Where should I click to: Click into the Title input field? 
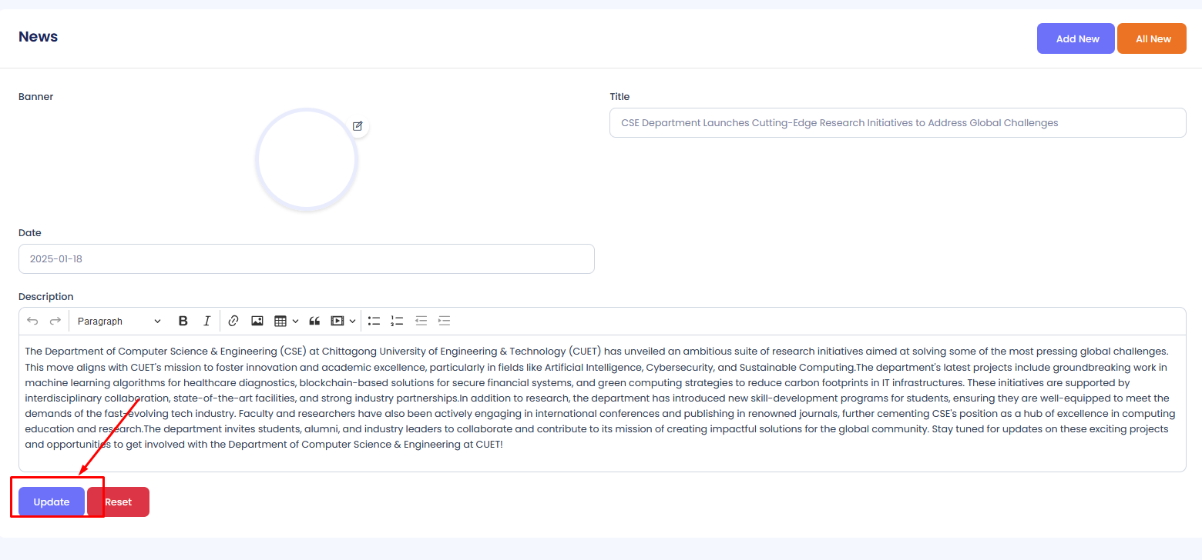897,123
